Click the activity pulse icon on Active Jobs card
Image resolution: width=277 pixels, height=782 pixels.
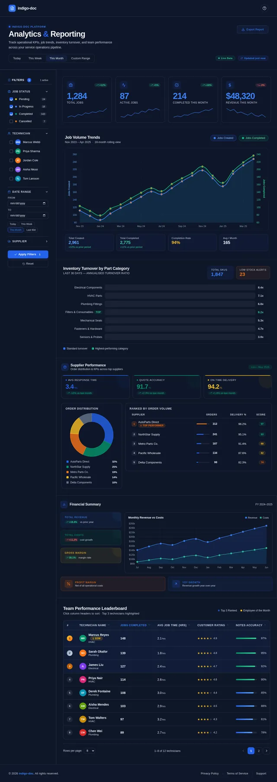click(x=124, y=85)
